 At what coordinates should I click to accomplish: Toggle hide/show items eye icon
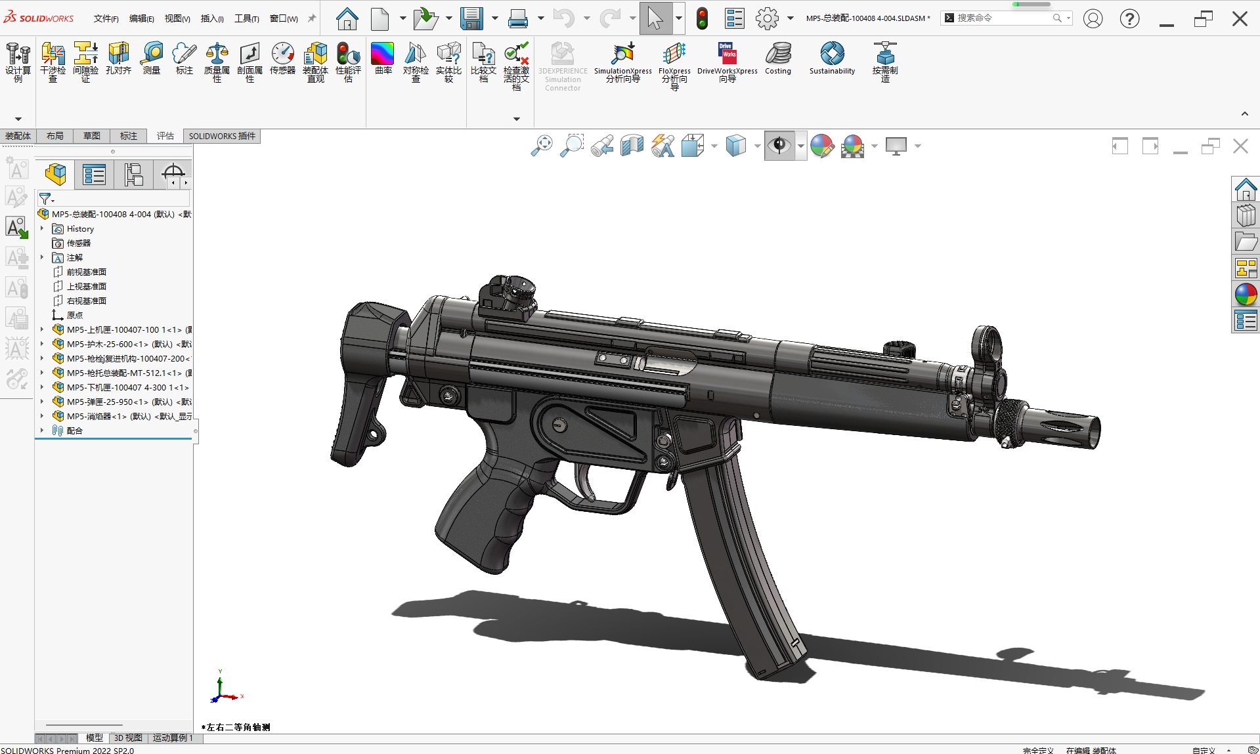pos(779,146)
